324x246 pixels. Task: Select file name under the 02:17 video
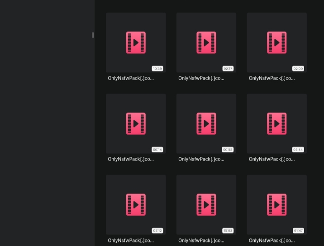click(201, 78)
